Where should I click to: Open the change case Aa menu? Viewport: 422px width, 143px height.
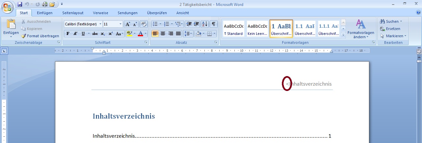point(120,34)
